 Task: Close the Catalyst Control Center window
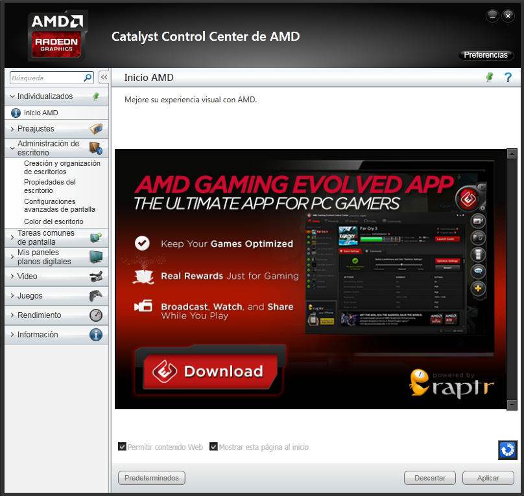(x=508, y=16)
